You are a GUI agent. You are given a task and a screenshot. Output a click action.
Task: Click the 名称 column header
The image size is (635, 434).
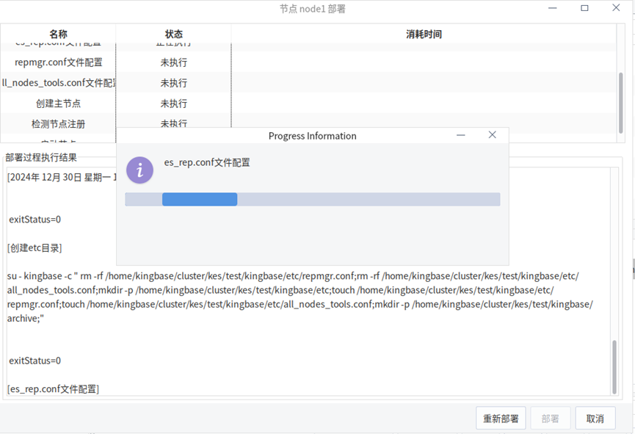pyautogui.click(x=58, y=35)
